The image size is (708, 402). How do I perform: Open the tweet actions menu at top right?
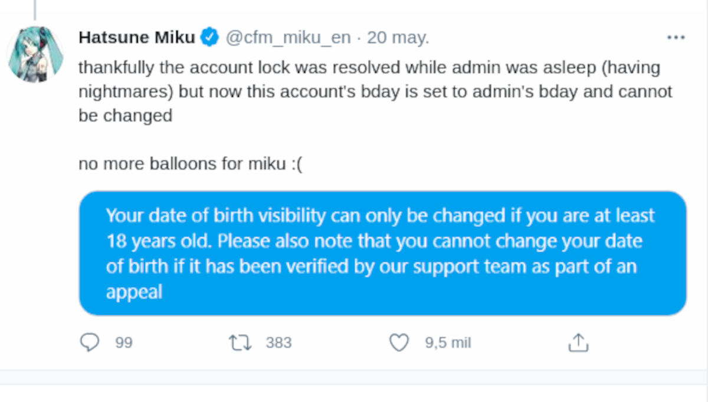point(674,37)
